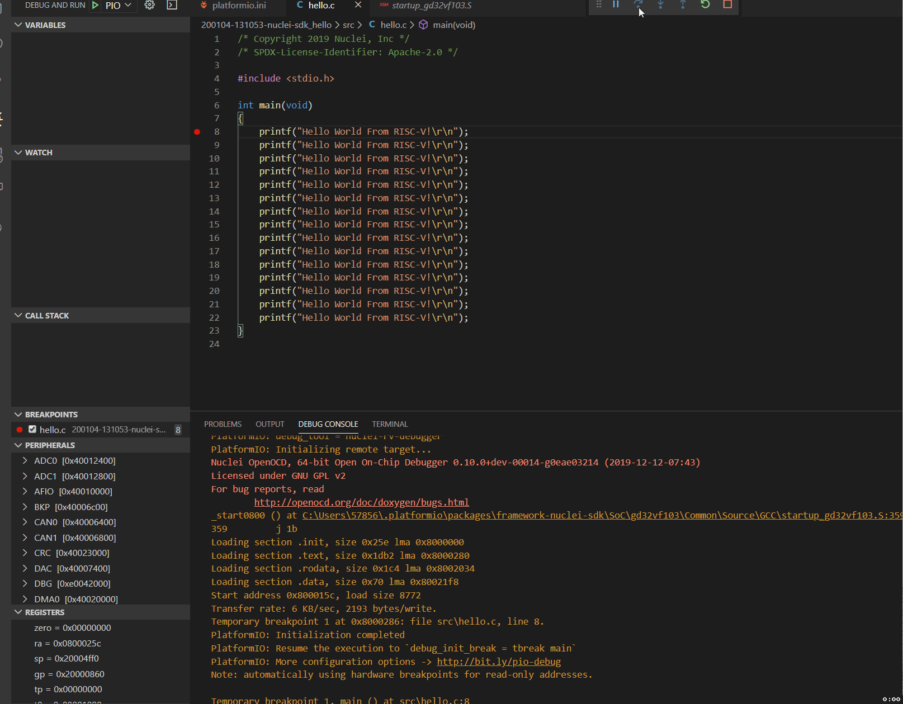Click the Step Over debug button
Viewport: 903px width, 704px height.
(x=638, y=4)
